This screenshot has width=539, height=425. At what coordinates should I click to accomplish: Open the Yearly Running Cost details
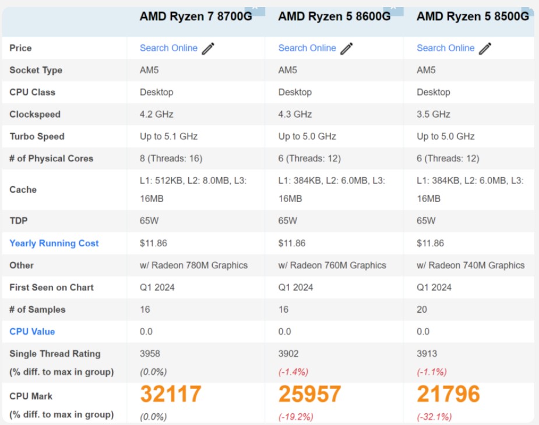pyautogui.click(x=54, y=243)
